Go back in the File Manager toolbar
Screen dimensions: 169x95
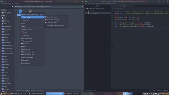coord(2,7)
